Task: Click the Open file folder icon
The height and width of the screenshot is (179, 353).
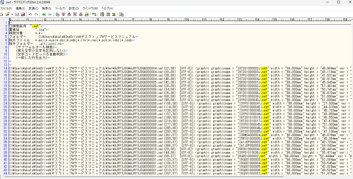Action: (8, 14)
